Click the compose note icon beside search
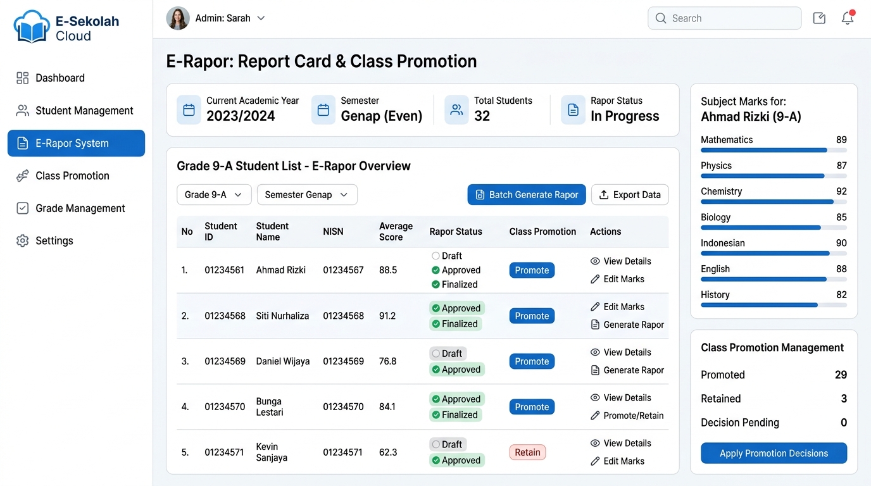The height and width of the screenshot is (486, 871). point(819,18)
